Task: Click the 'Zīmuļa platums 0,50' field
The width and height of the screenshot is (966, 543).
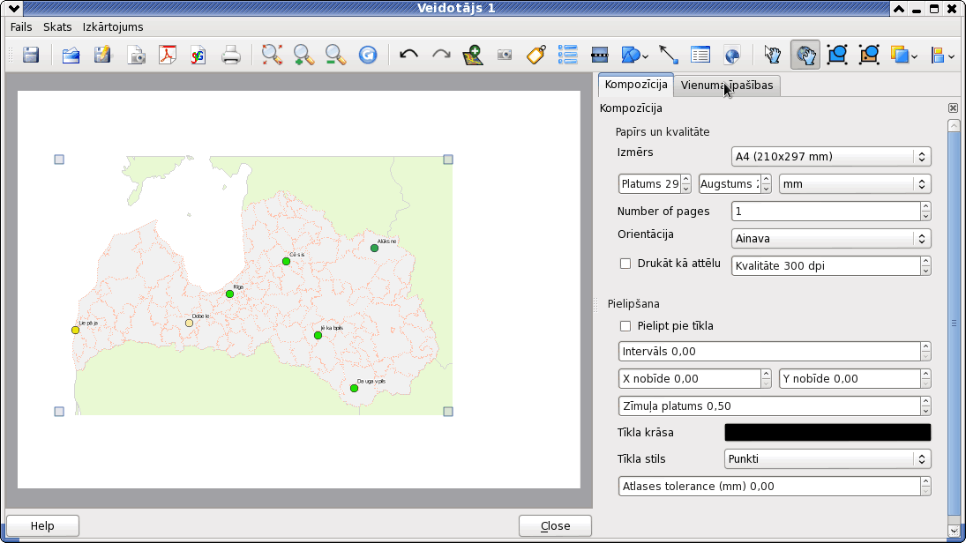Action: (x=775, y=406)
